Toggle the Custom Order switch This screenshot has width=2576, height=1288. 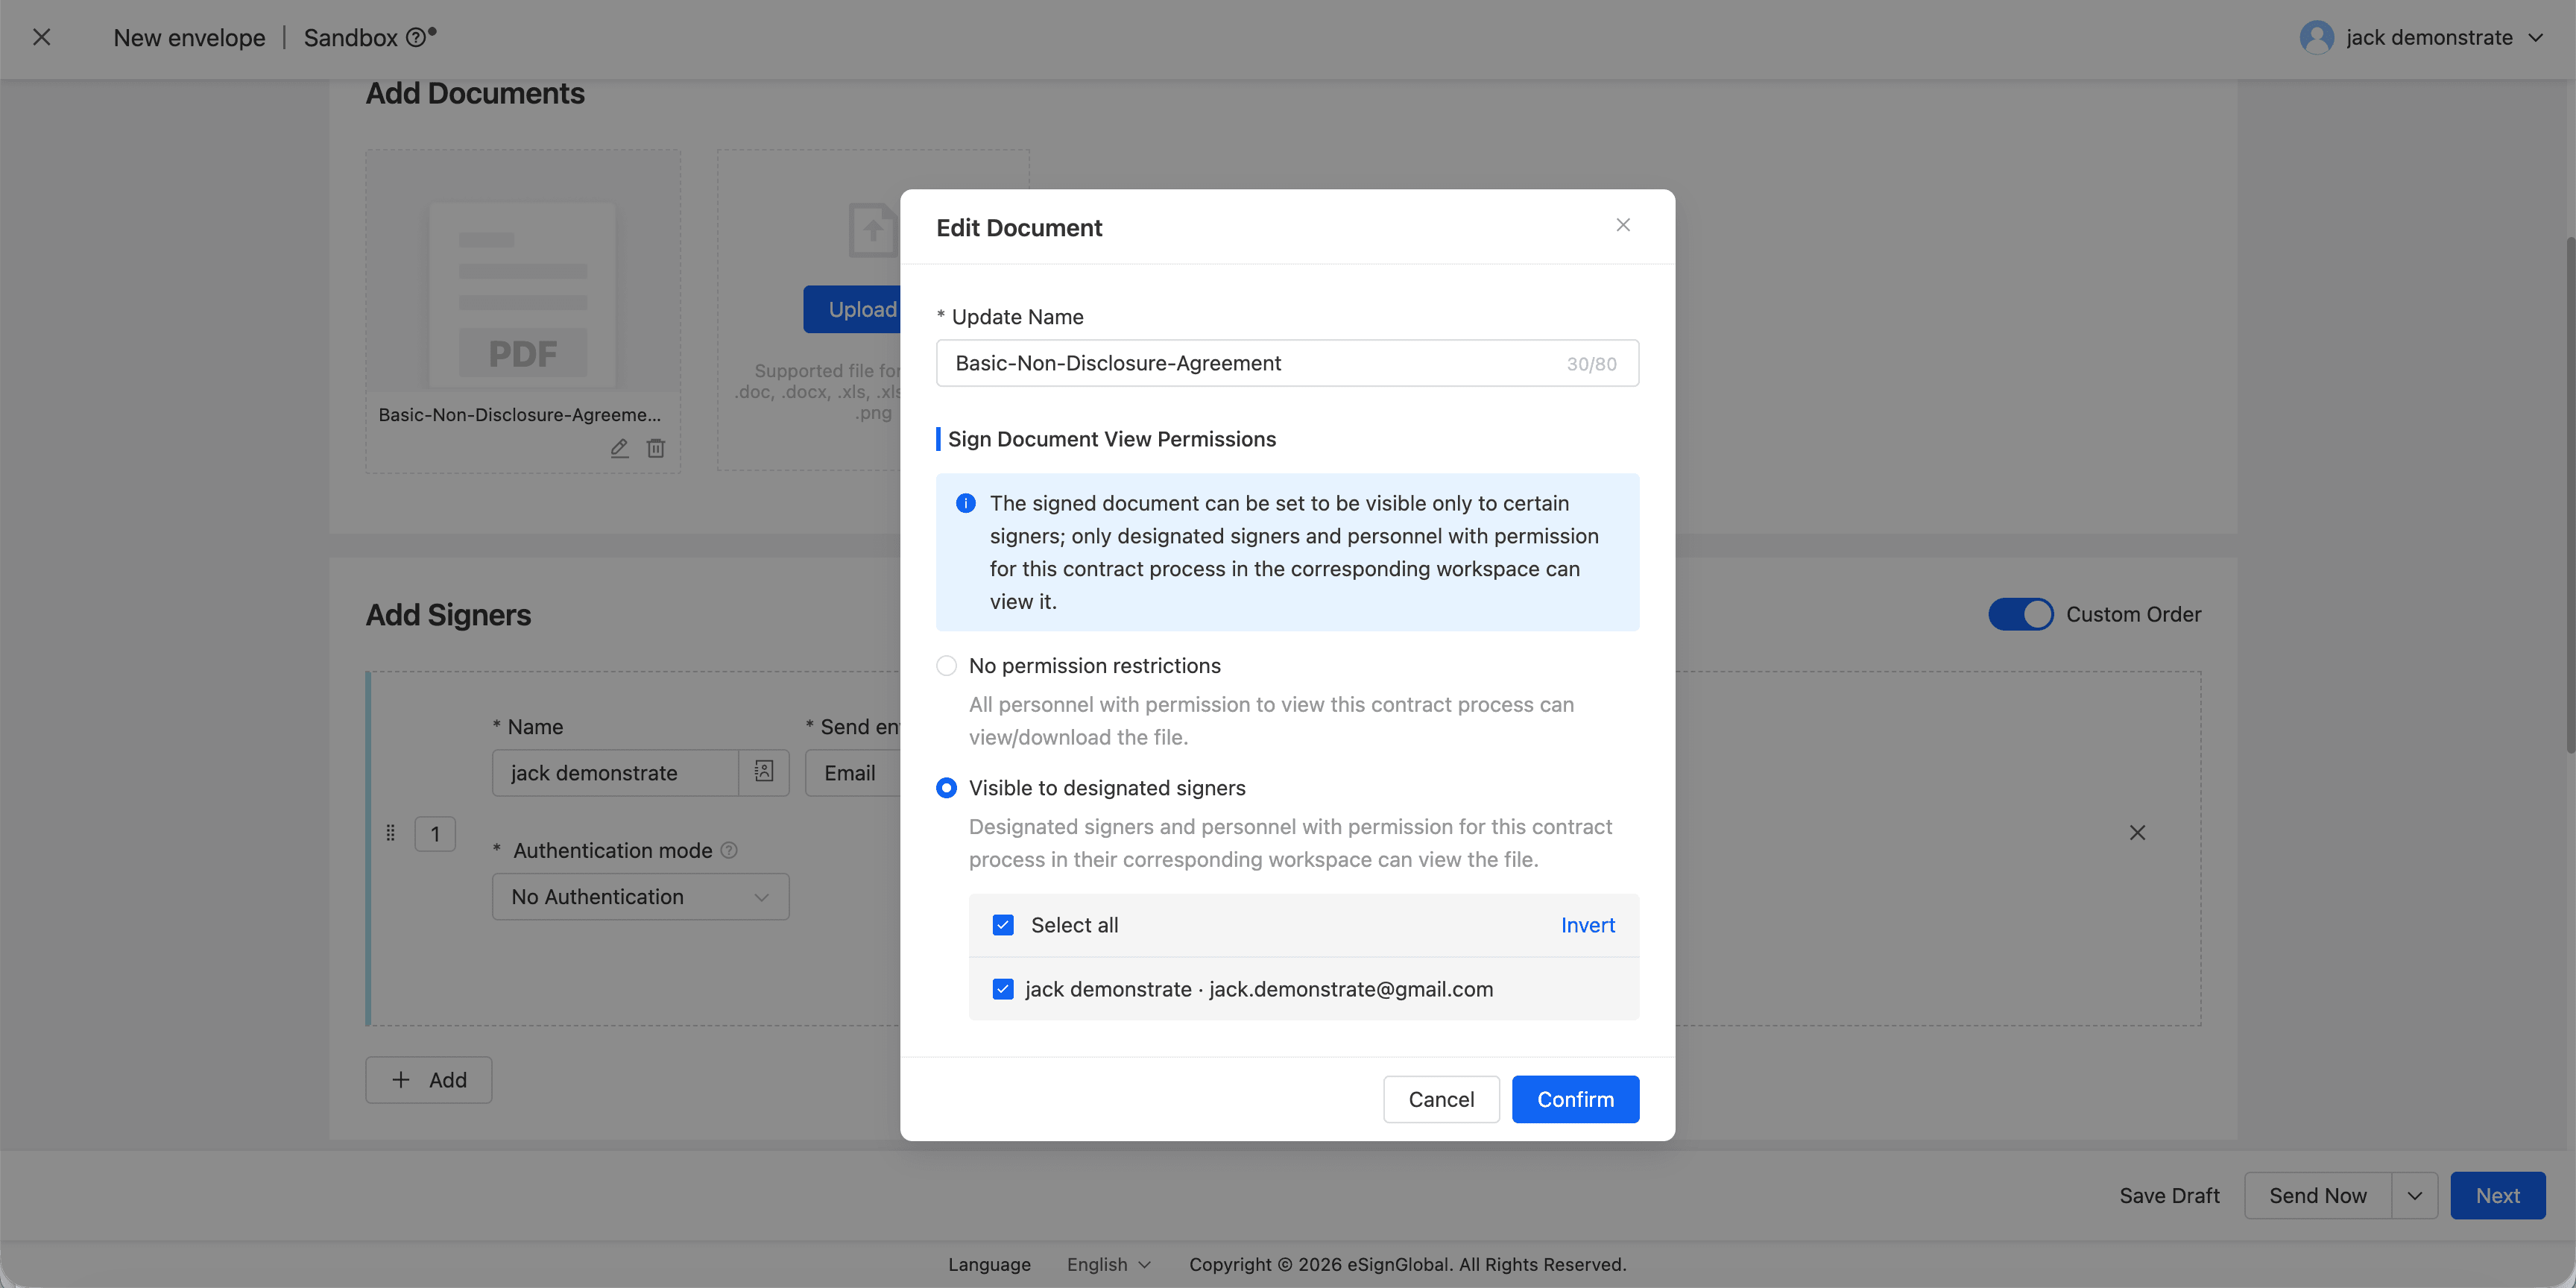click(2020, 614)
